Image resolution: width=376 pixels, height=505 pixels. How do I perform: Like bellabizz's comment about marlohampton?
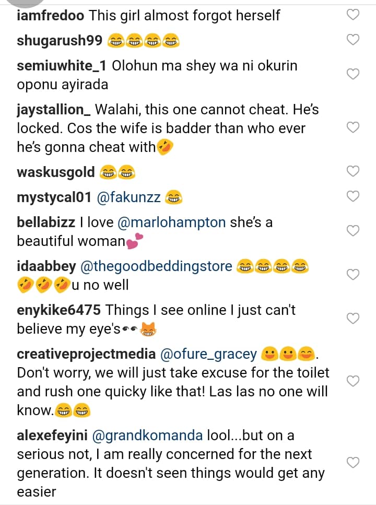pos(354,231)
